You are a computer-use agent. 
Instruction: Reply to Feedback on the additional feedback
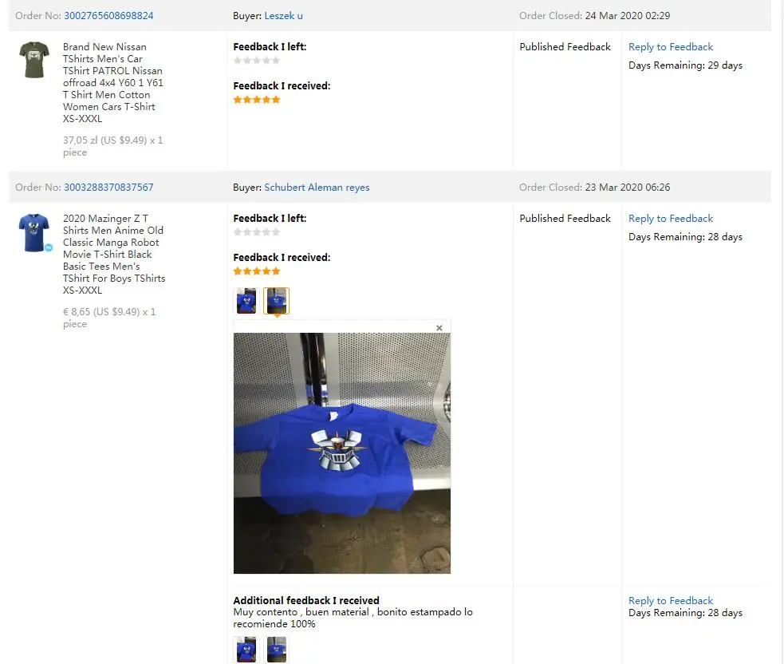pyautogui.click(x=671, y=600)
